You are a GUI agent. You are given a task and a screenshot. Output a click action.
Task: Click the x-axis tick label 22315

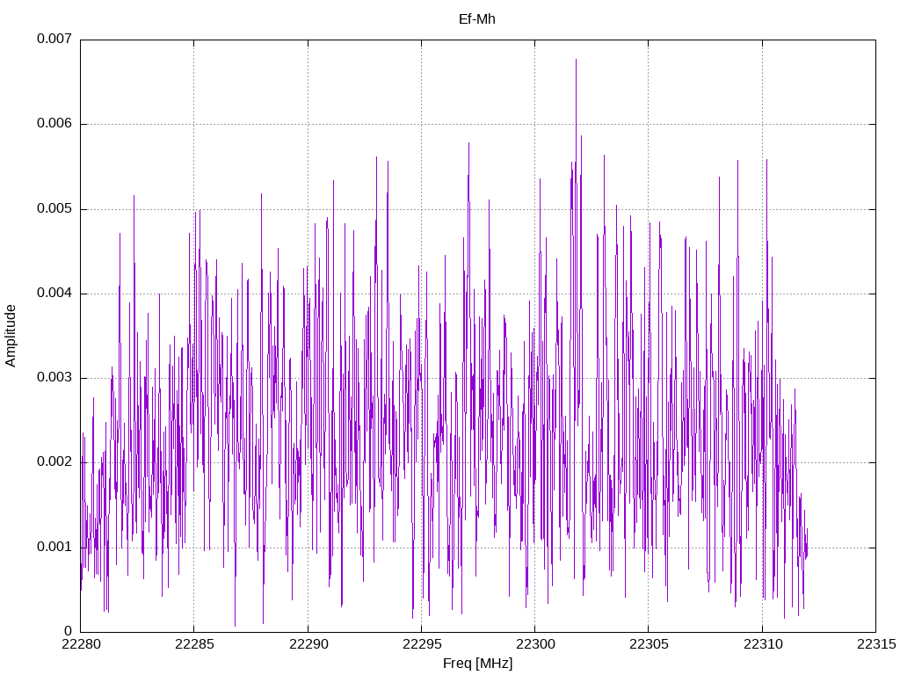[x=876, y=644]
